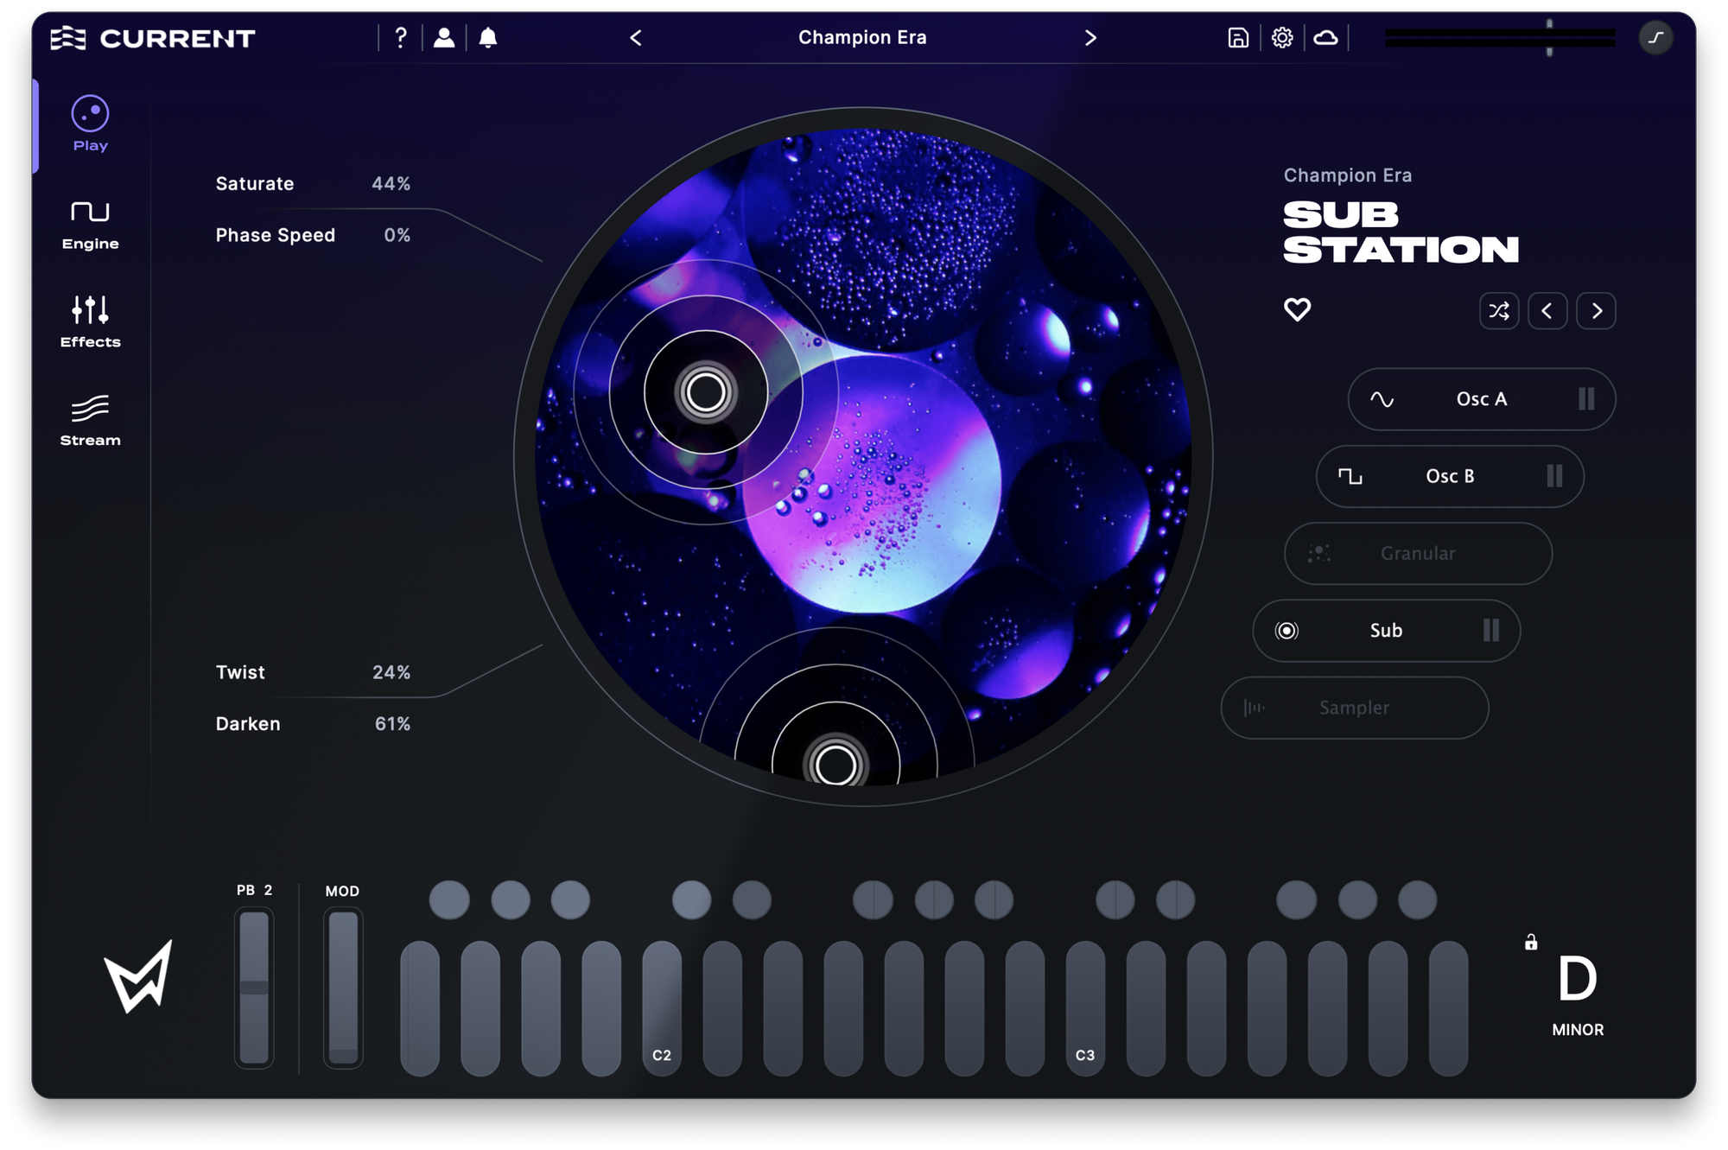The image size is (1728, 1150).
Task: Open the settings gear icon
Action: [1282, 38]
